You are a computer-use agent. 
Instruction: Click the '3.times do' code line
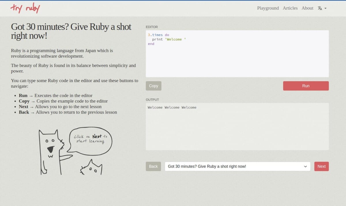(x=158, y=35)
